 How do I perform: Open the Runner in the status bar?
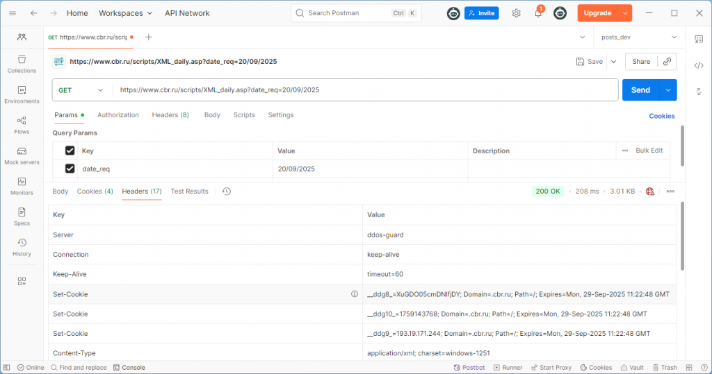[508, 368]
